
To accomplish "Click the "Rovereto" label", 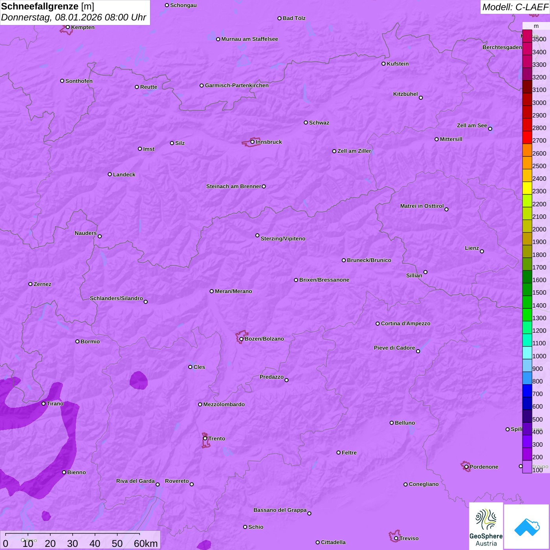I will tap(177, 481).
